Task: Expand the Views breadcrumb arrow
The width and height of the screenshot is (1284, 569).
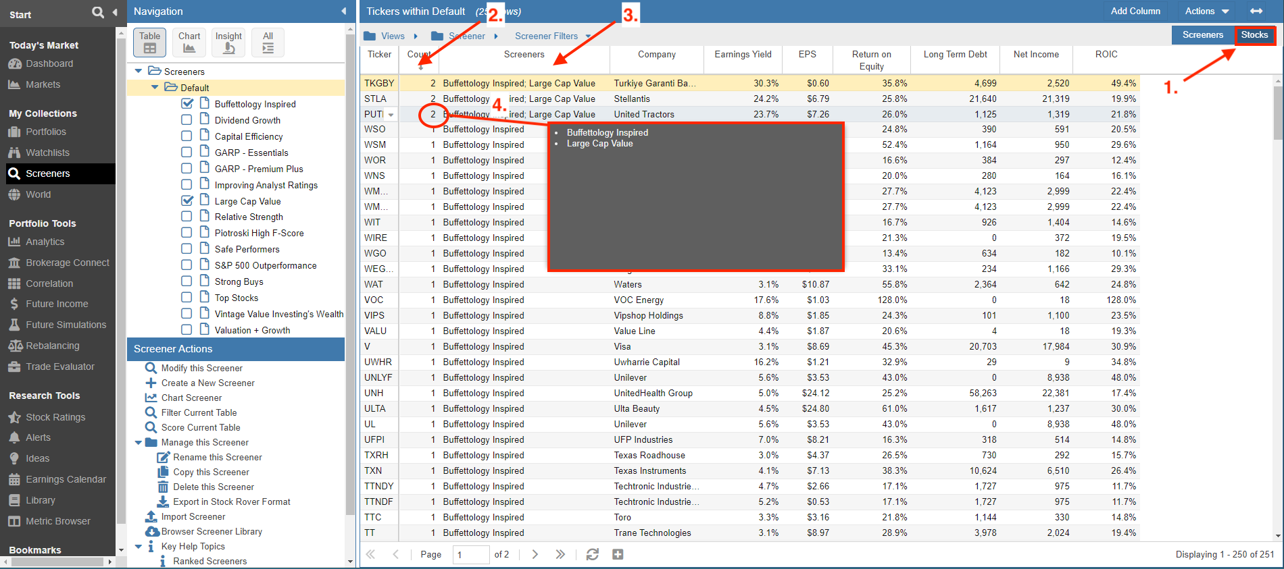Action: click(x=416, y=36)
